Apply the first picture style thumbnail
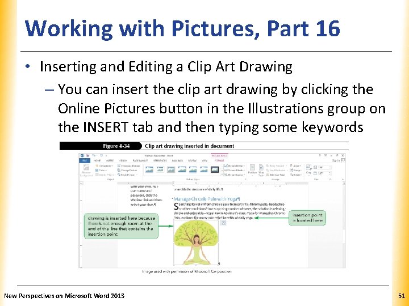The height and width of the screenshot is (306, 409). [149, 169]
